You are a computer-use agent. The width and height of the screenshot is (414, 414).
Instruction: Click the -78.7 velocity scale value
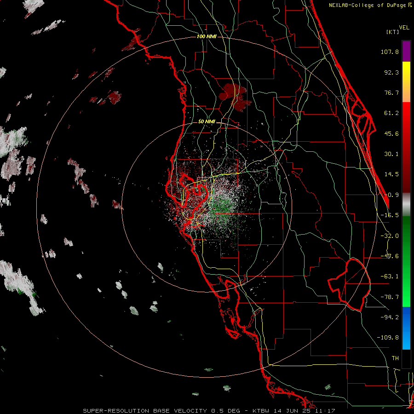click(390, 297)
